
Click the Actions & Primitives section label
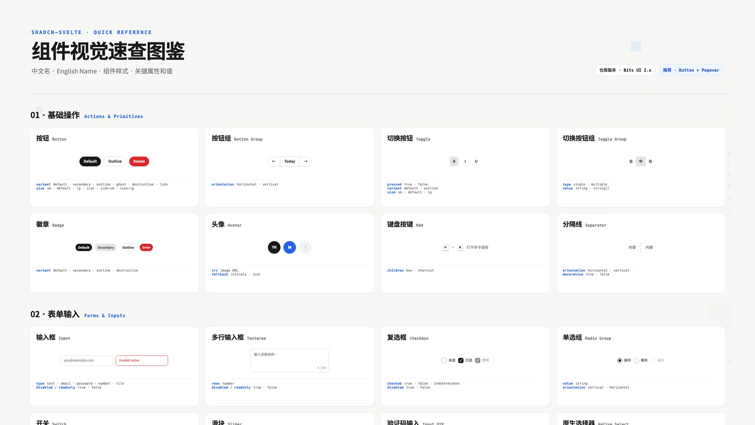[113, 117]
